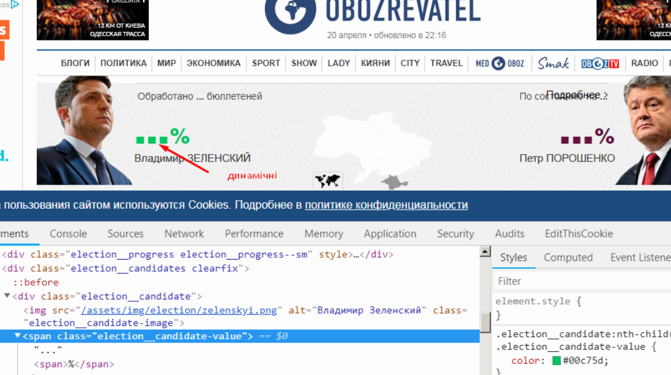Select the <span>%</span> DOM node
Viewport: 671px width, 375px height.
tap(74, 364)
